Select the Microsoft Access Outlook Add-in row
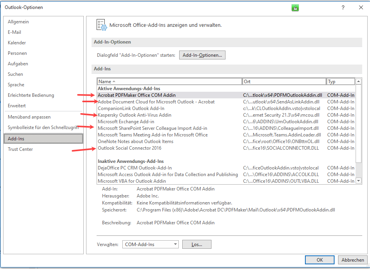The image size is (370, 269). coord(226,174)
